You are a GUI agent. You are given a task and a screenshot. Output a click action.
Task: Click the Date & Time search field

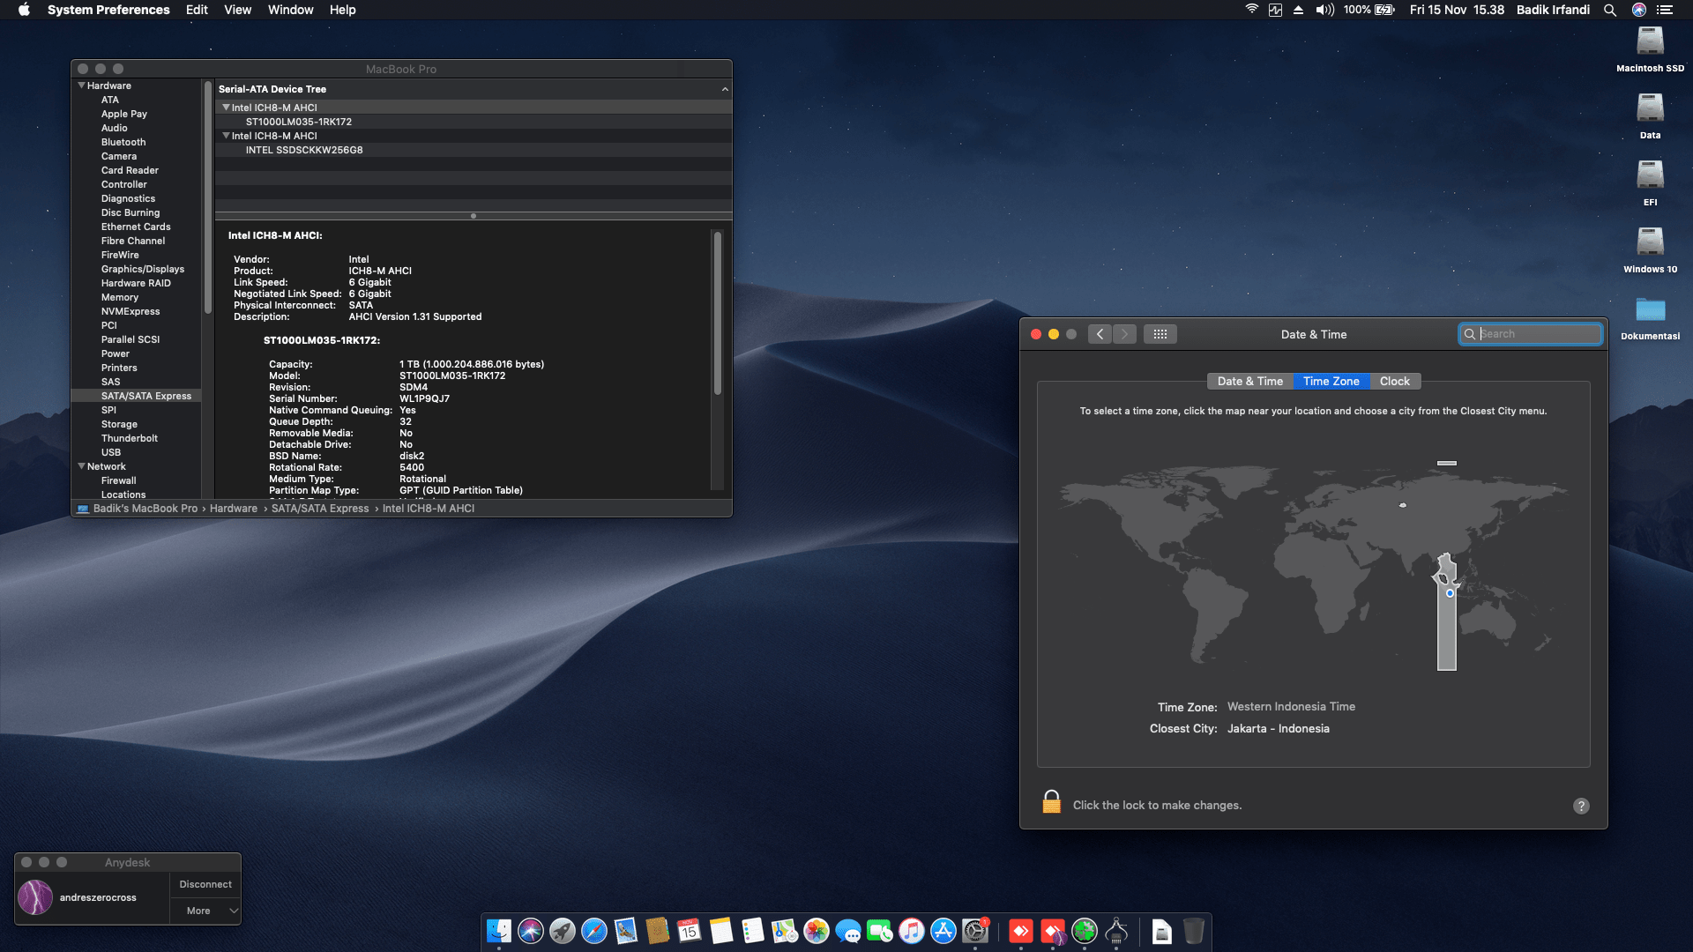point(1538,334)
